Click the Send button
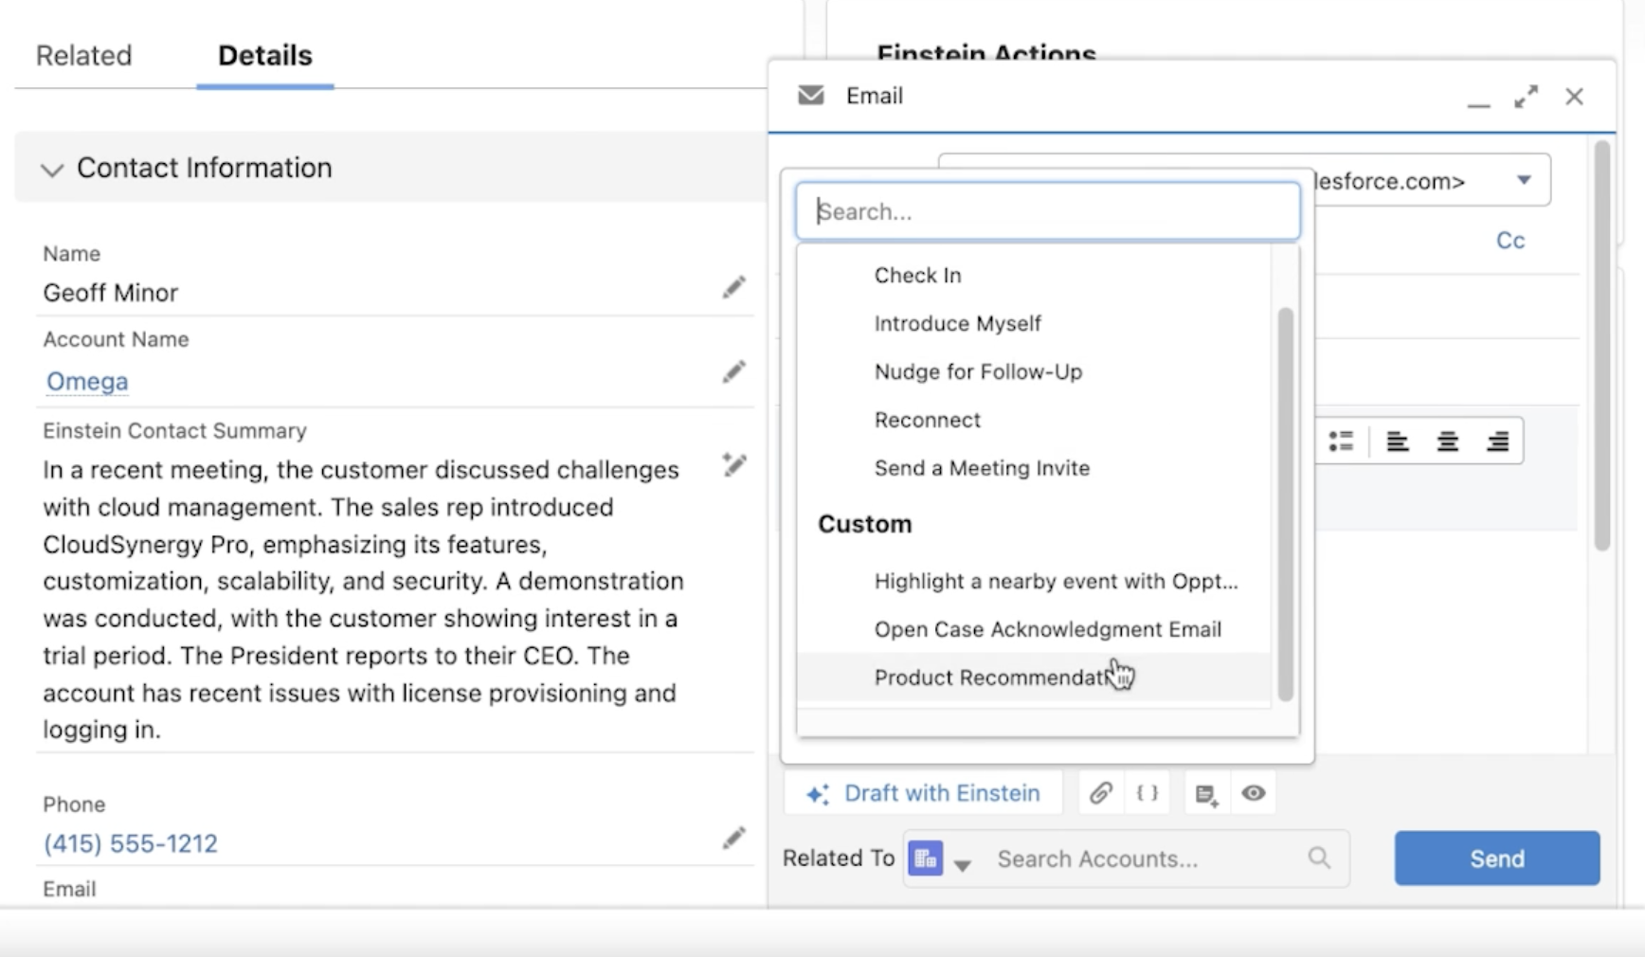The image size is (1645, 957). [1497, 858]
